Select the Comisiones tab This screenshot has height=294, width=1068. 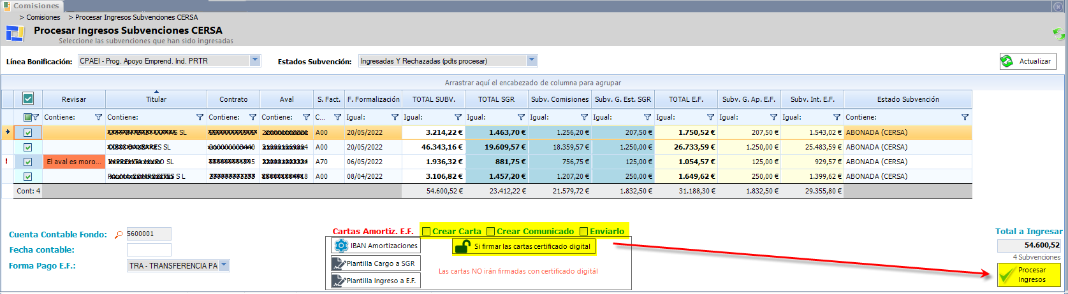tap(31, 6)
